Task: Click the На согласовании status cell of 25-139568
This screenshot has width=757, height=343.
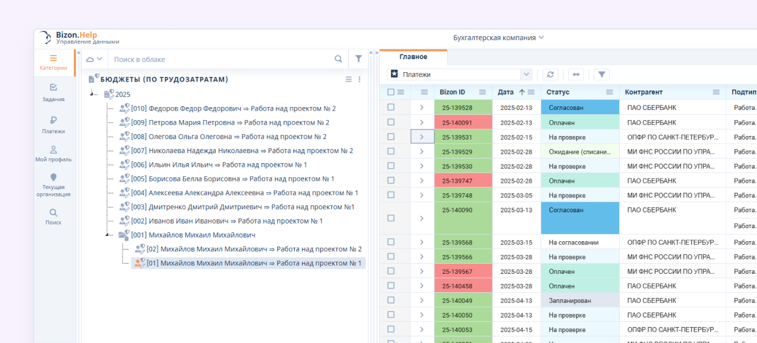Action: tap(580, 242)
